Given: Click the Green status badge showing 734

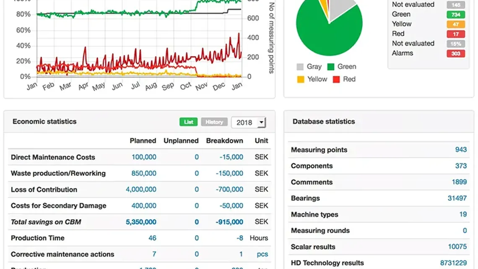Looking at the screenshot, I should pyautogui.click(x=455, y=14).
